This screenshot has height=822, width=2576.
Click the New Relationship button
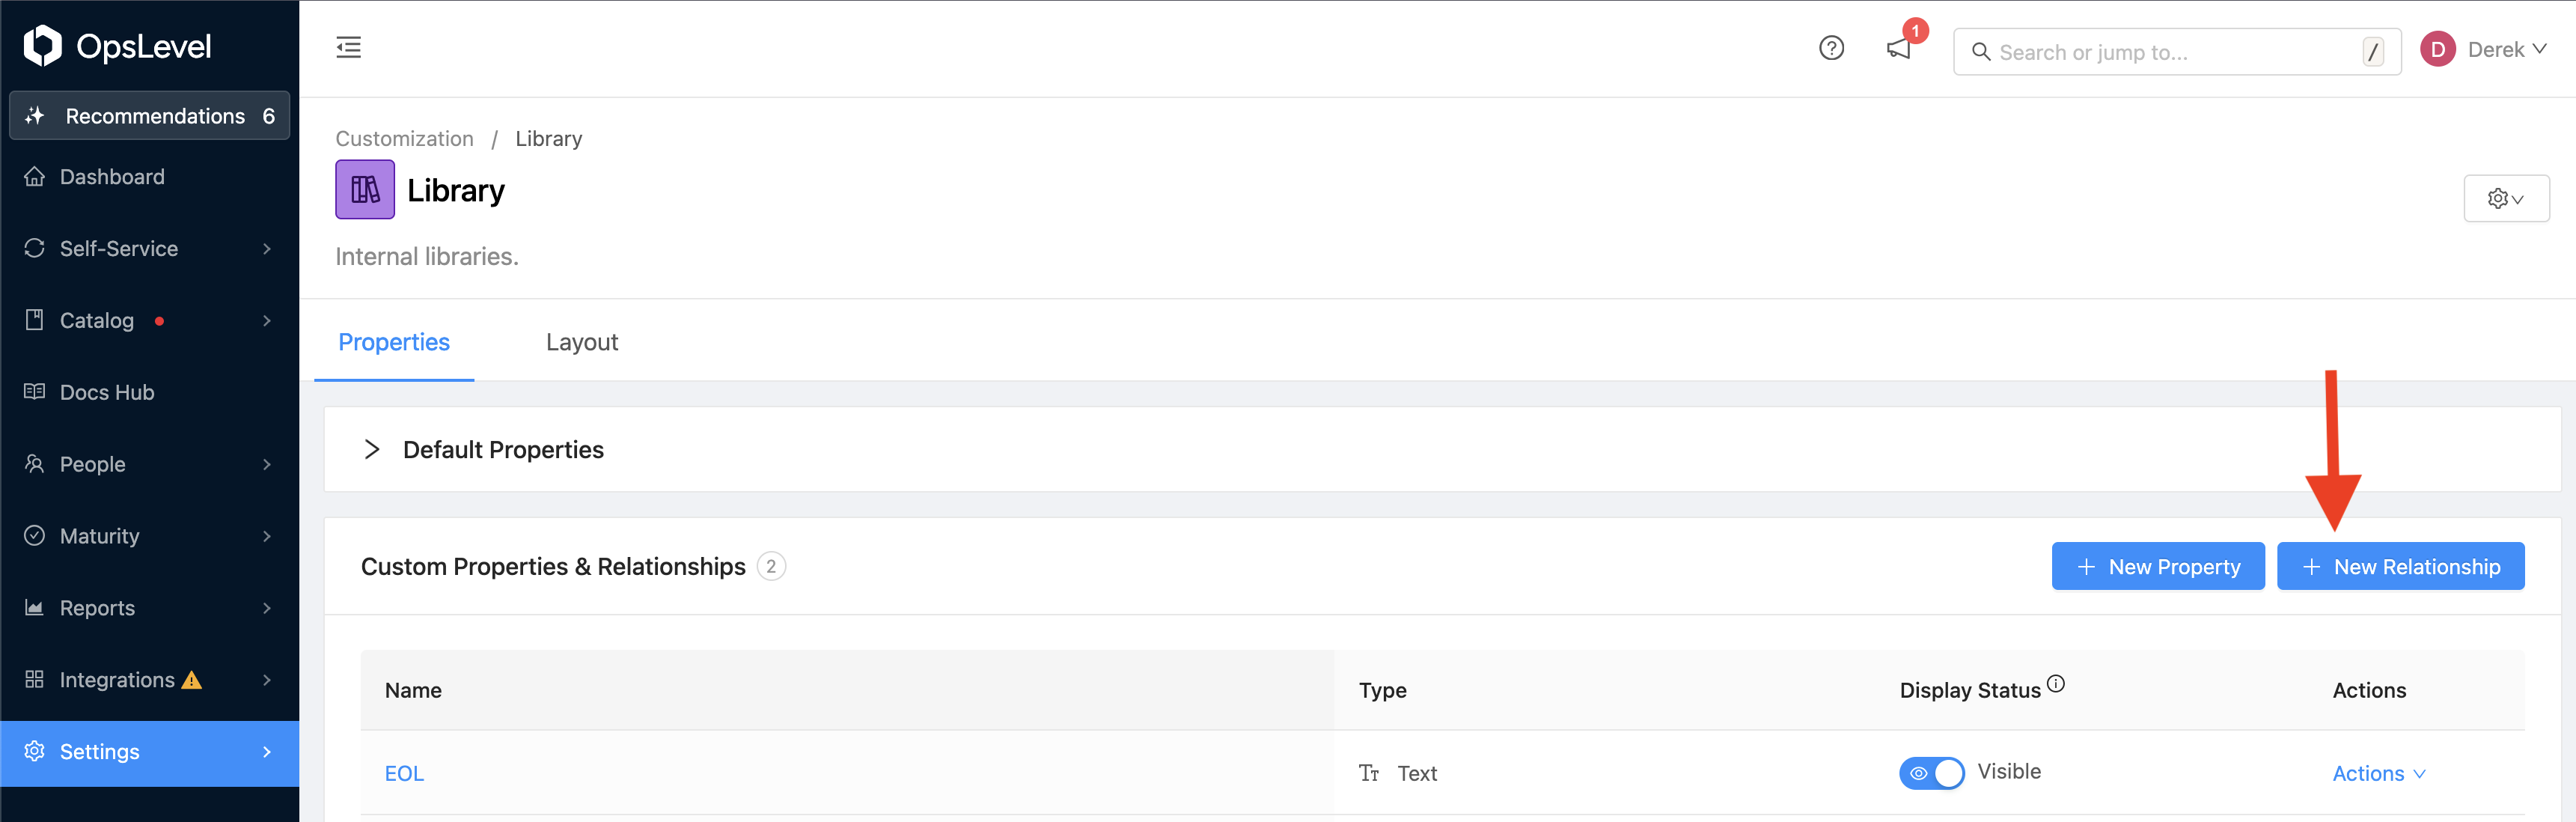2400,567
